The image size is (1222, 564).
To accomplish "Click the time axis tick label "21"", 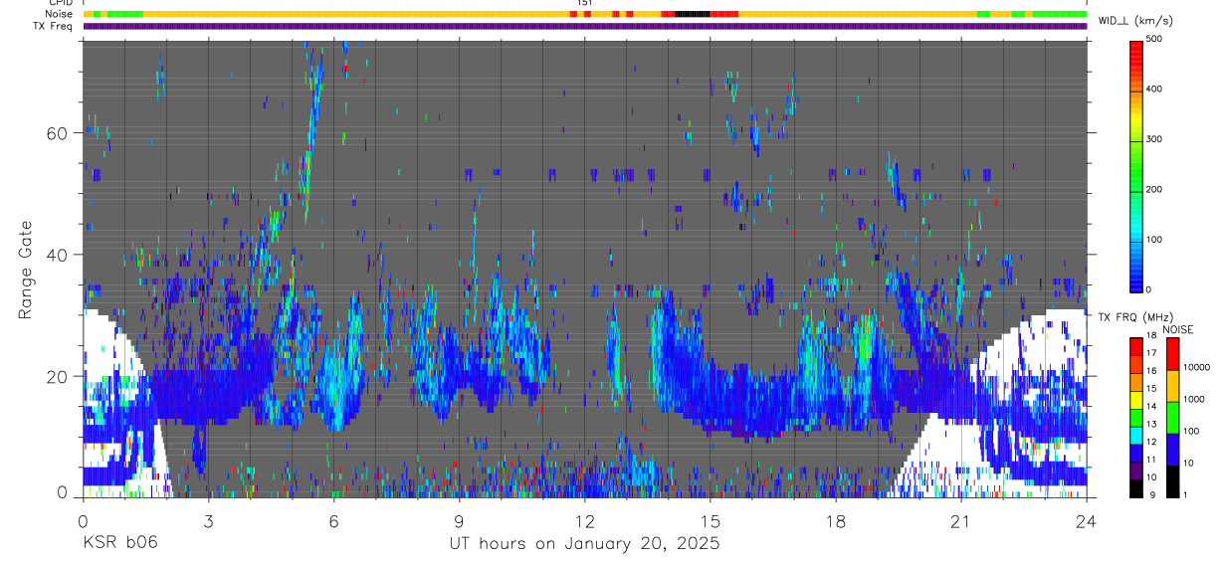I will point(960,520).
